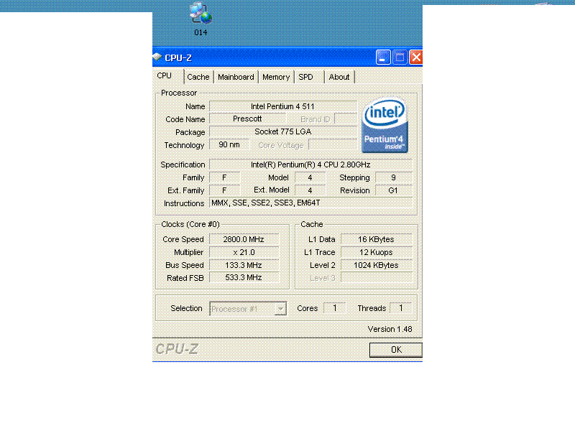Click the Ext. Family value F
Viewport: 575px width, 431px height.
224,190
